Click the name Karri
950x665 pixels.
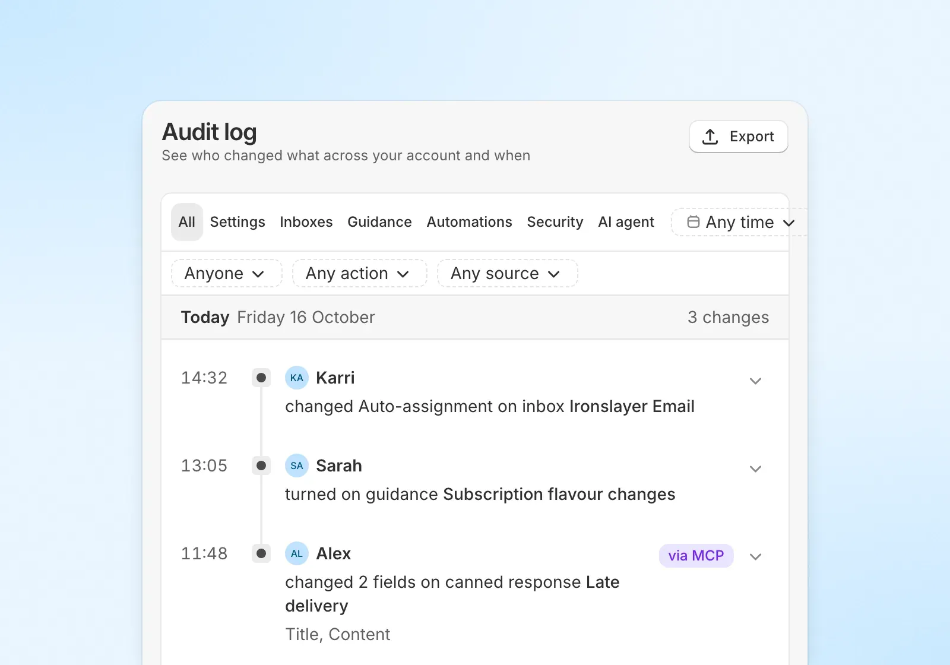(335, 378)
